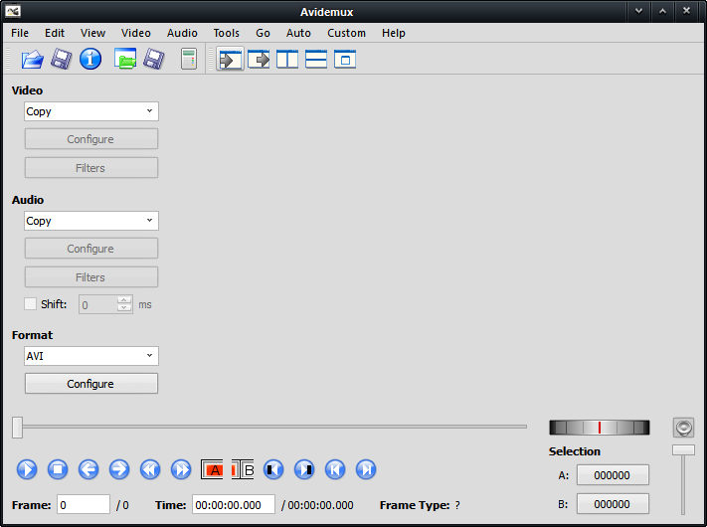Open the File menu

coord(20,33)
